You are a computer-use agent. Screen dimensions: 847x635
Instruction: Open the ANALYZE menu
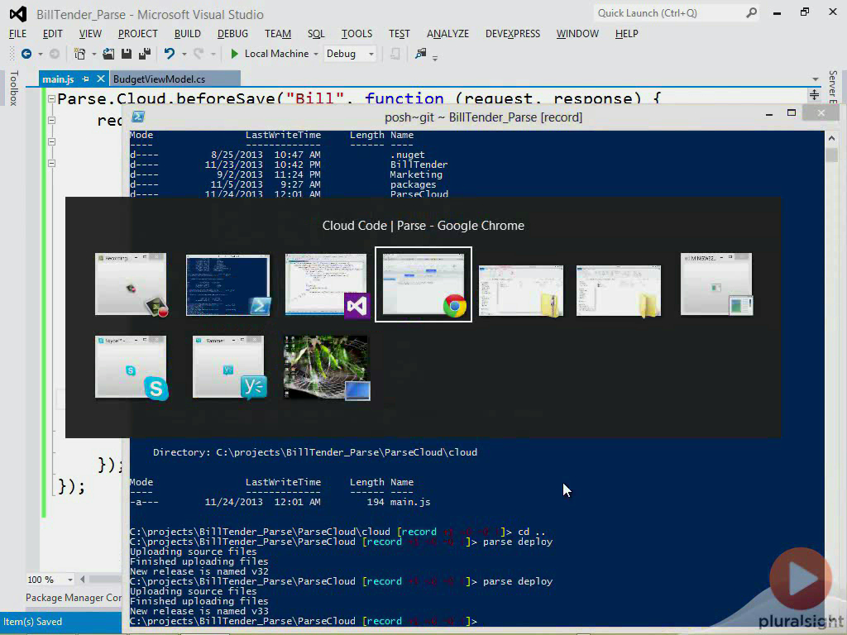pyautogui.click(x=447, y=33)
